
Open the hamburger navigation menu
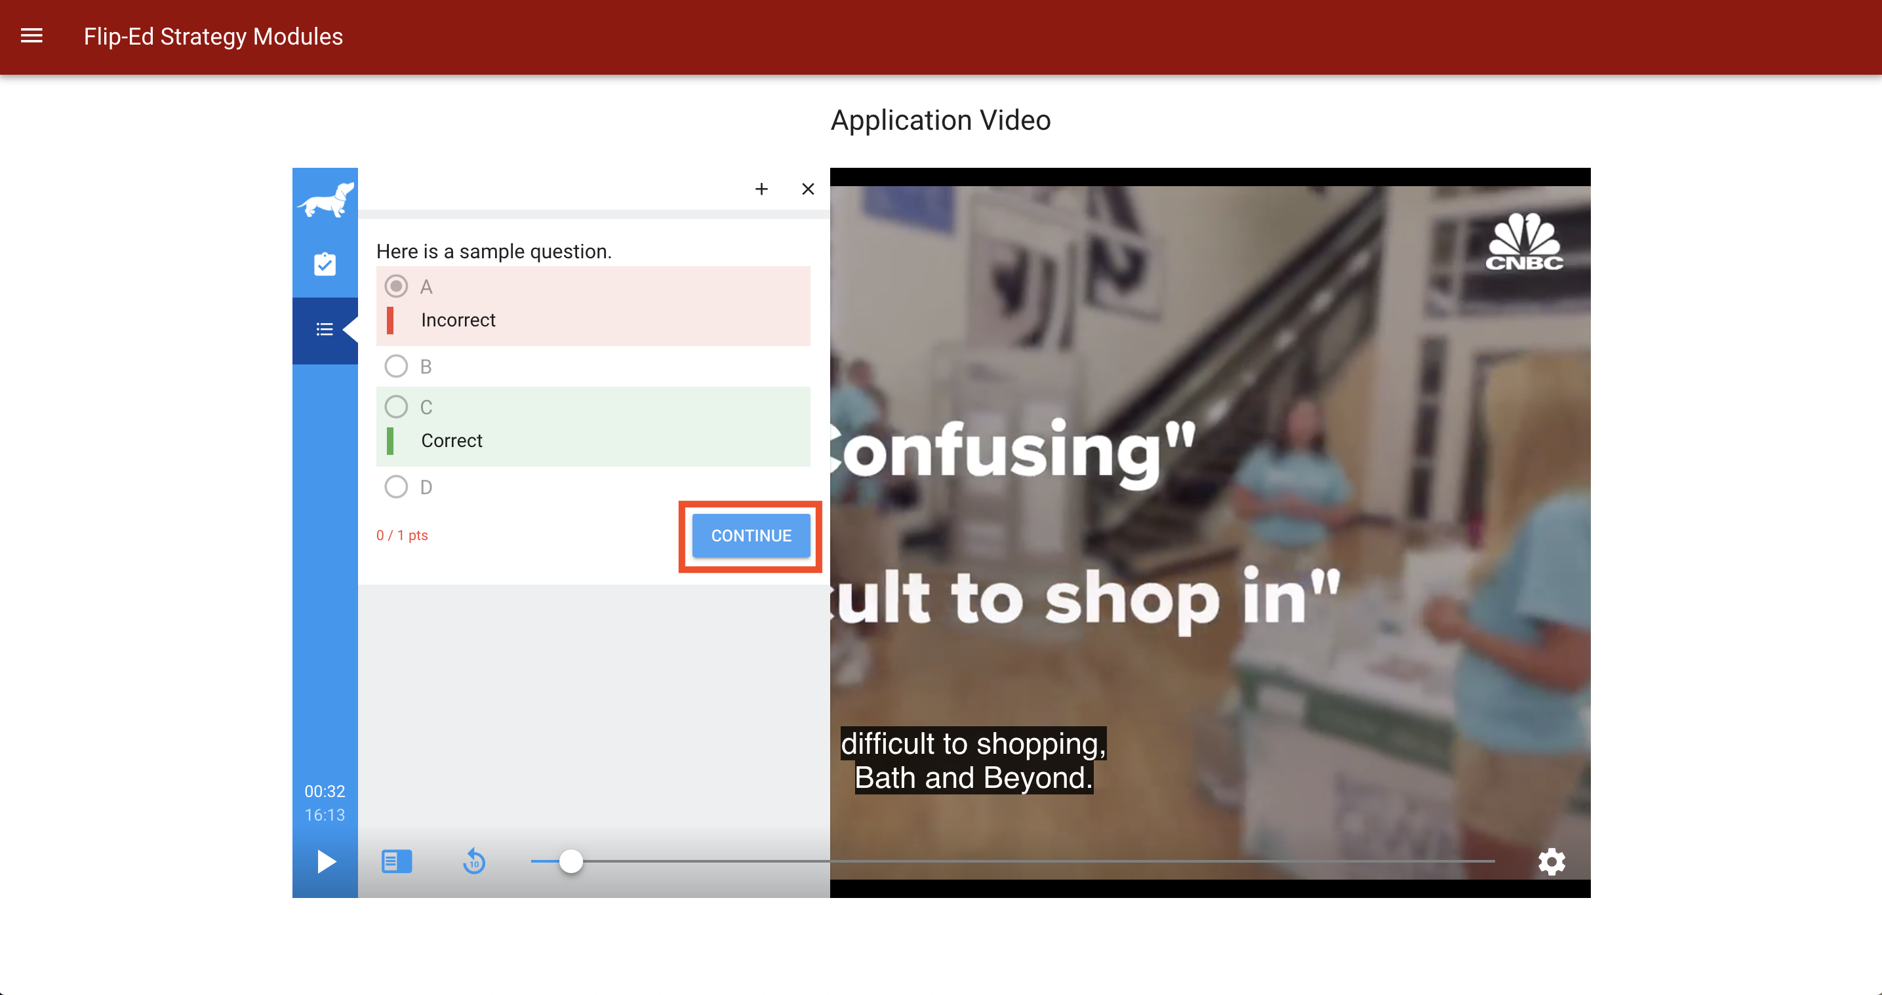pyautogui.click(x=31, y=36)
